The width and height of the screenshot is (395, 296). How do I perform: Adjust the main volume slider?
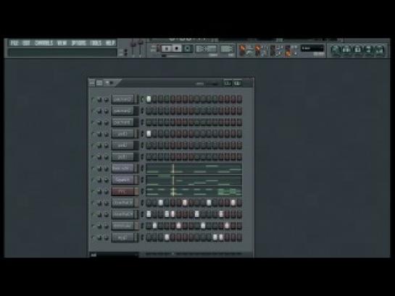[x=133, y=48]
